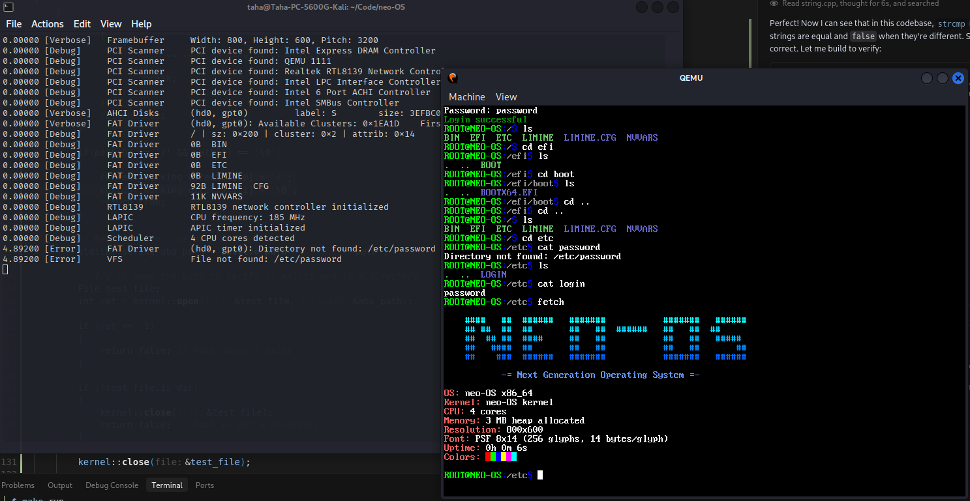970x501 pixels.
Task: Minimize the taha@Taha-PC terminal window
Action: click(x=642, y=7)
